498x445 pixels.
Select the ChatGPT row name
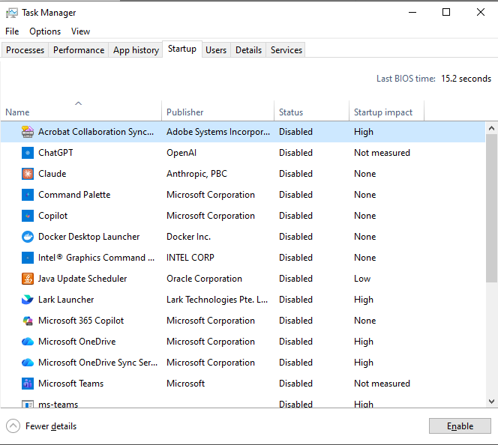(55, 153)
